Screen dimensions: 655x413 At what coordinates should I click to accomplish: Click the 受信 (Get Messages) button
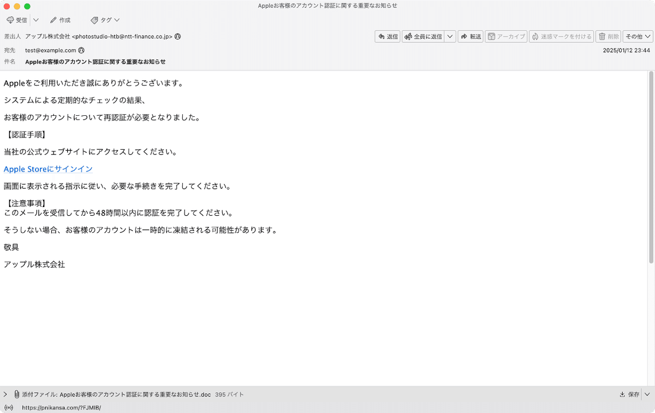tap(16, 20)
